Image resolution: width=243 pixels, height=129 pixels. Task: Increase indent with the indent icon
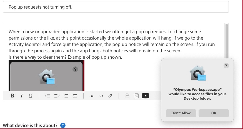[x=57, y=96]
